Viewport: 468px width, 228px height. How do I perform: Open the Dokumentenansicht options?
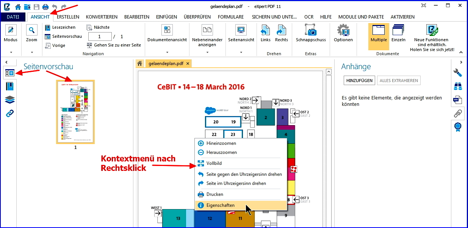click(167, 33)
